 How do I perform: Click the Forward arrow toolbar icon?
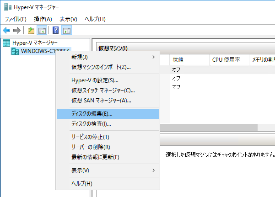click(x=17, y=30)
